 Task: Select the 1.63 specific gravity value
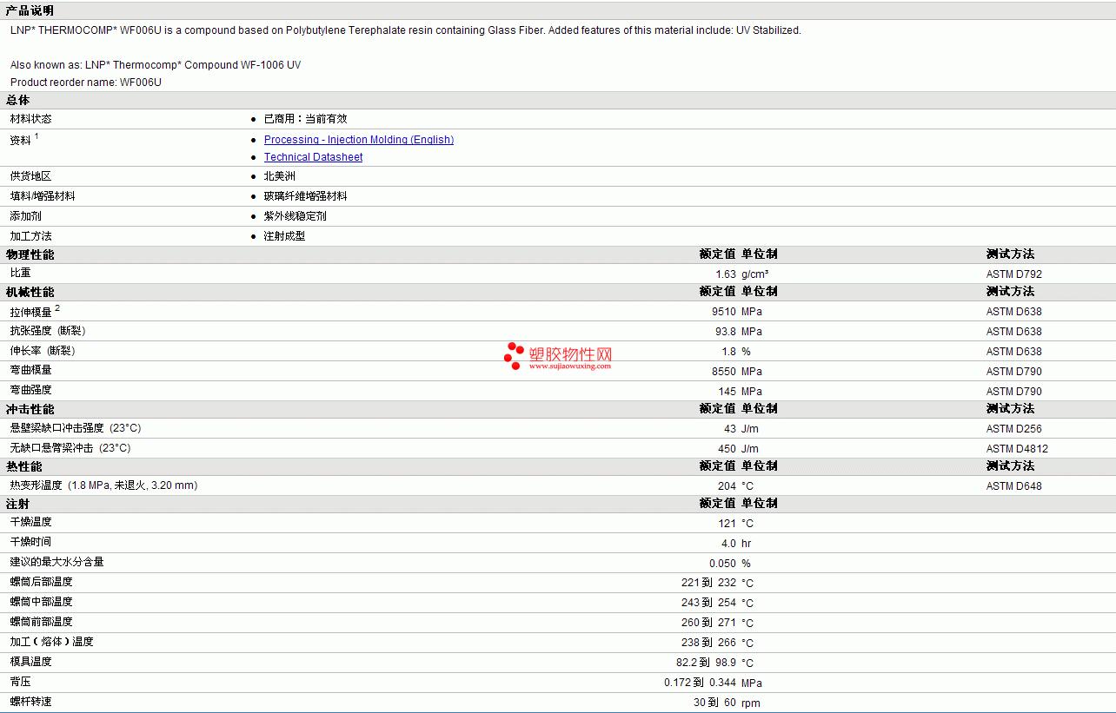pyautogui.click(x=726, y=274)
